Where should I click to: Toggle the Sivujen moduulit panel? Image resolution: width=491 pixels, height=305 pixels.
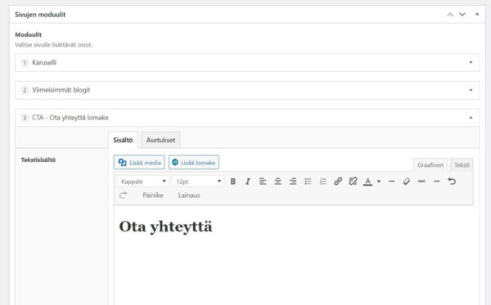pyautogui.click(x=477, y=14)
